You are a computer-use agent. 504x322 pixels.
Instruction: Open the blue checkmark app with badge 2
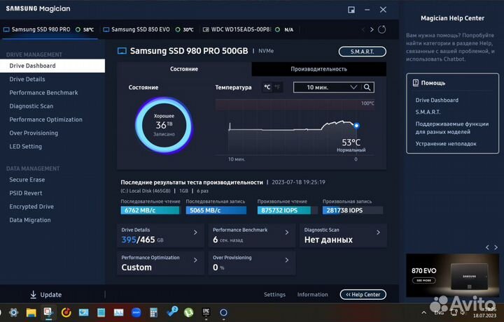coord(171,312)
